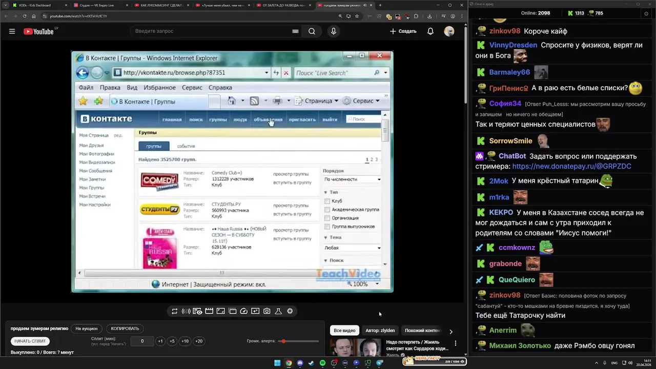Open the Chrome three-dot menu
The height and width of the screenshot is (369, 656).
click(x=462, y=16)
